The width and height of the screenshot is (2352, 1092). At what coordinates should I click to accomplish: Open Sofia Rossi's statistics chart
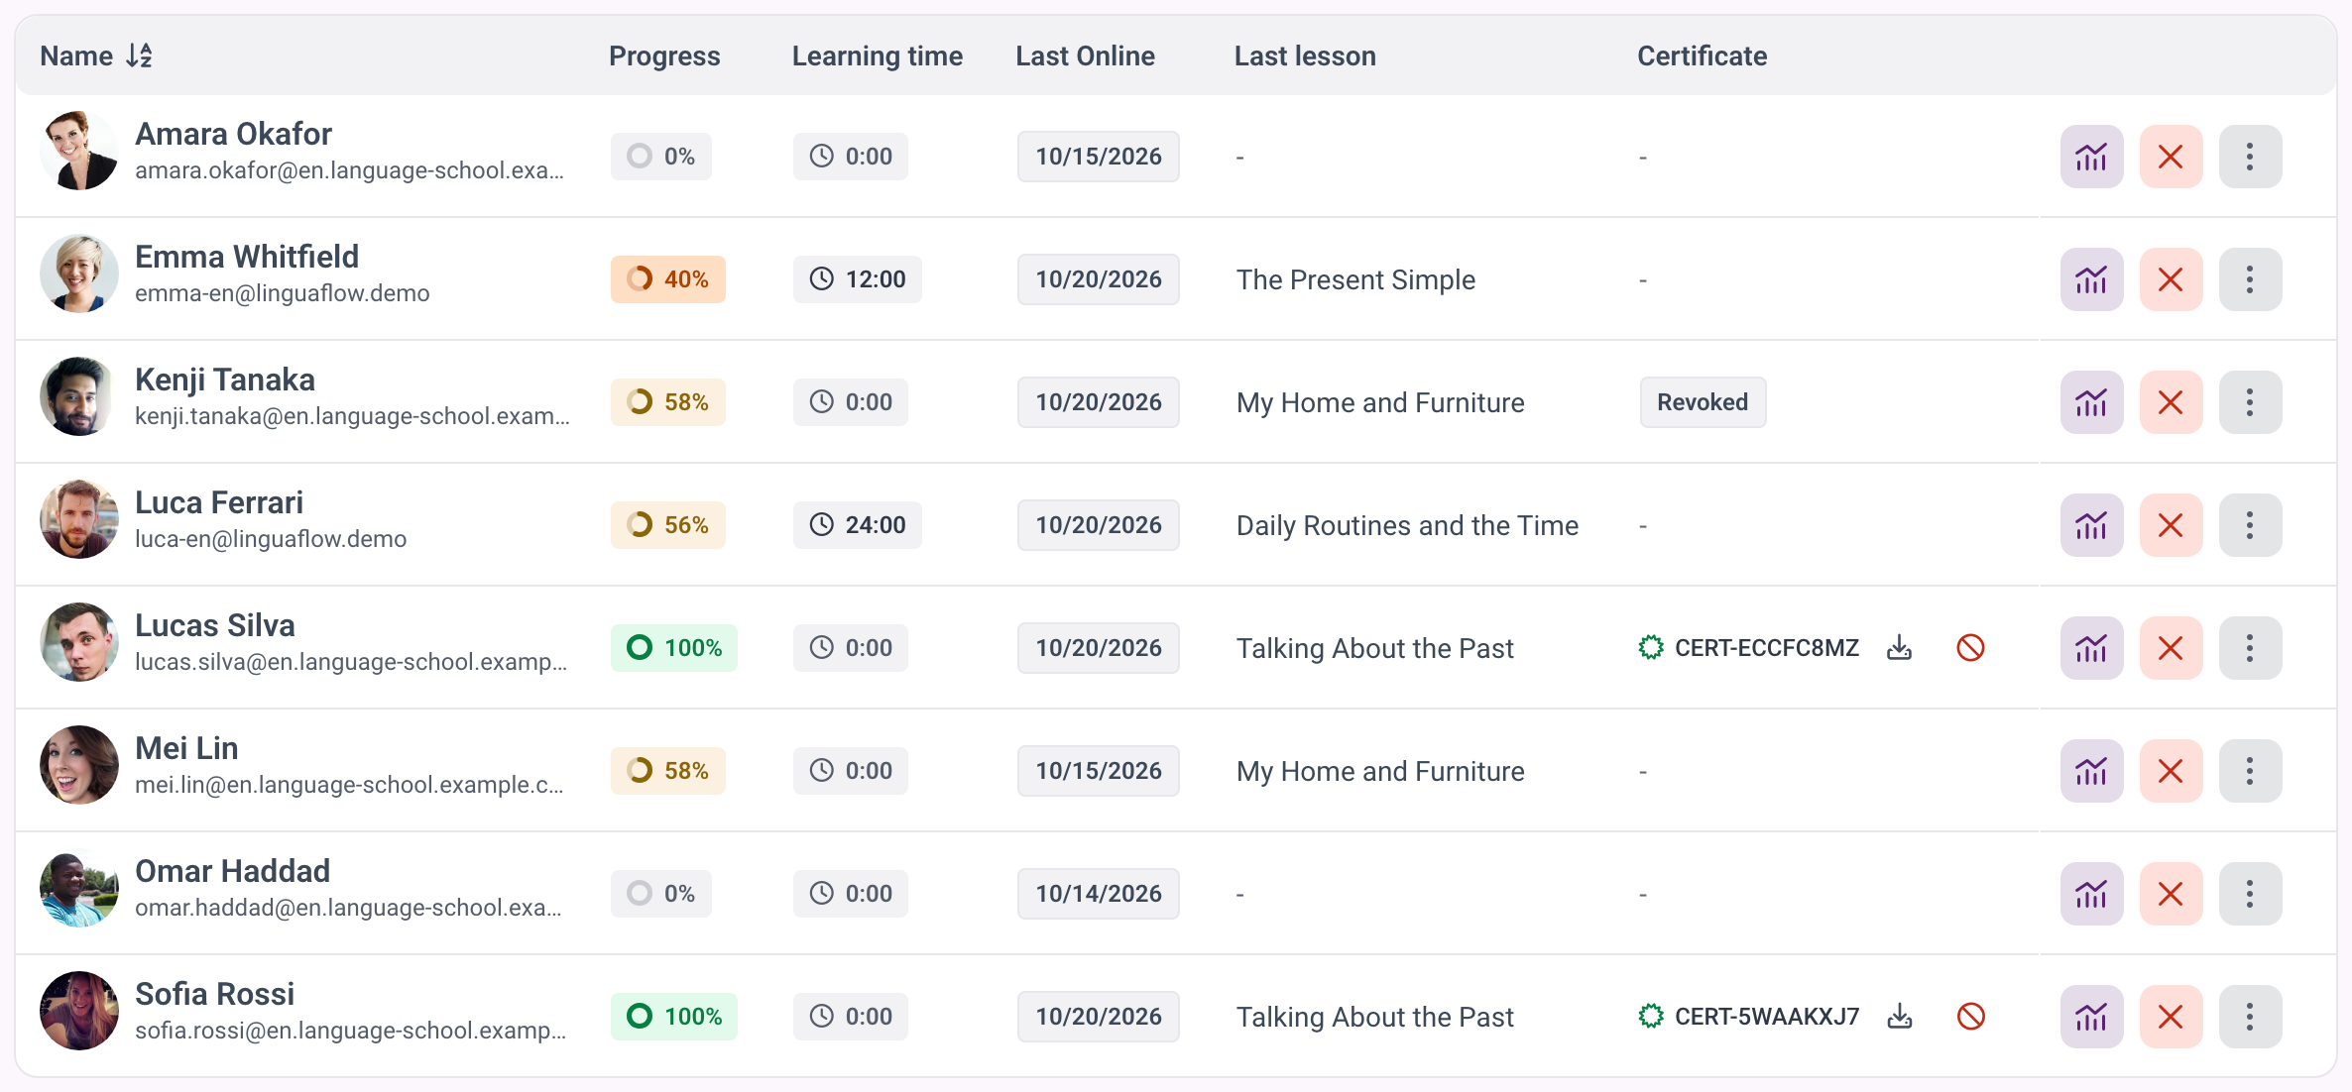(2091, 1017)
